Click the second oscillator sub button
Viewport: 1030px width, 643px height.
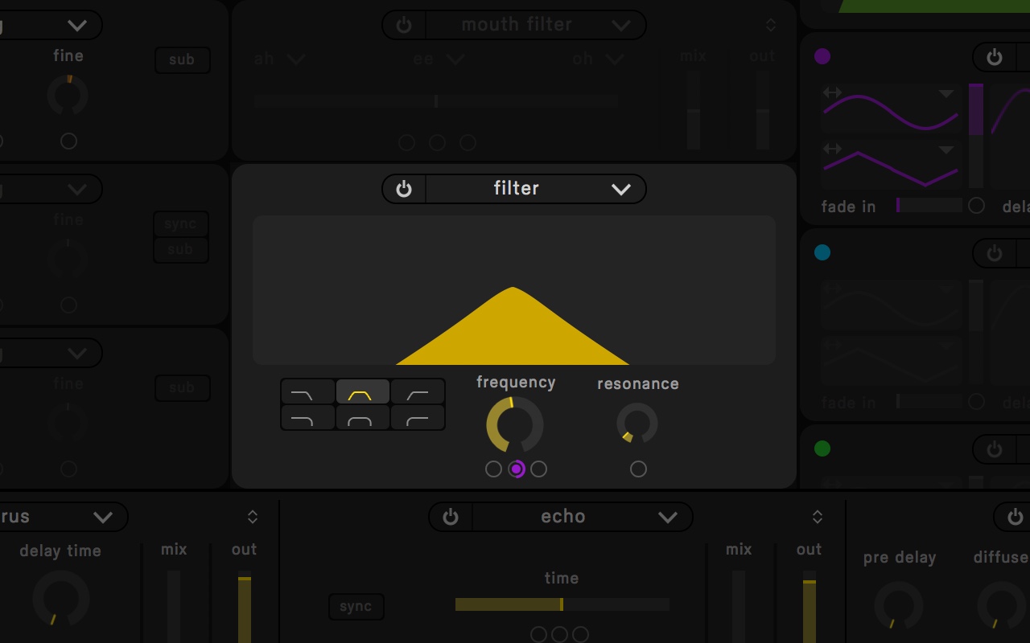point(181,250)
